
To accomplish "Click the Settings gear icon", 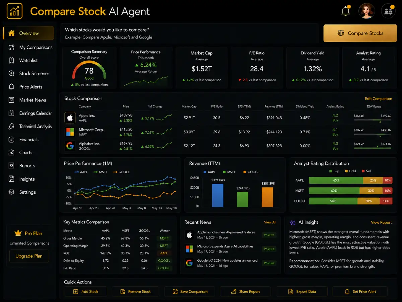I will [12, 192].
